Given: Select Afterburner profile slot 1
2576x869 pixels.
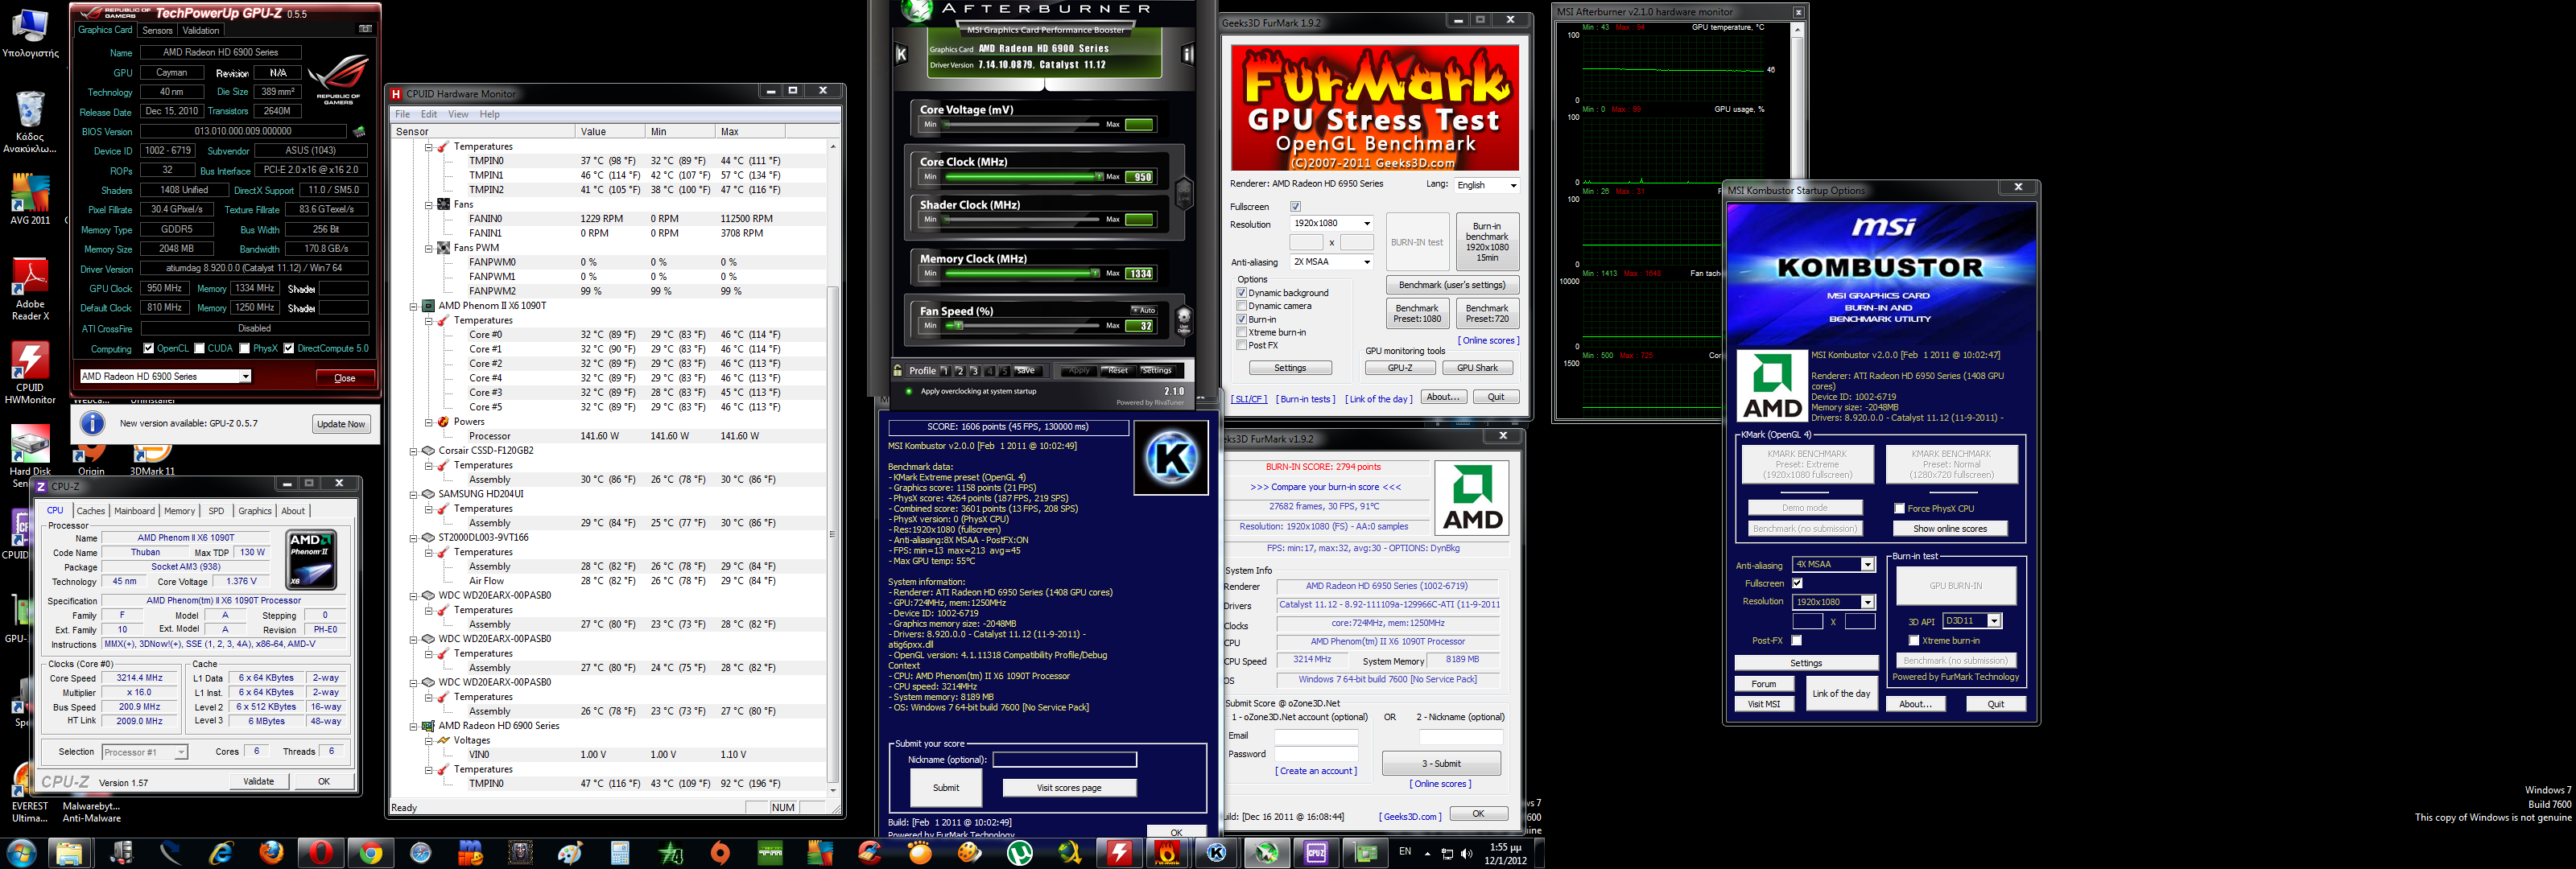Looking at the screenshot, I should 944,370.
